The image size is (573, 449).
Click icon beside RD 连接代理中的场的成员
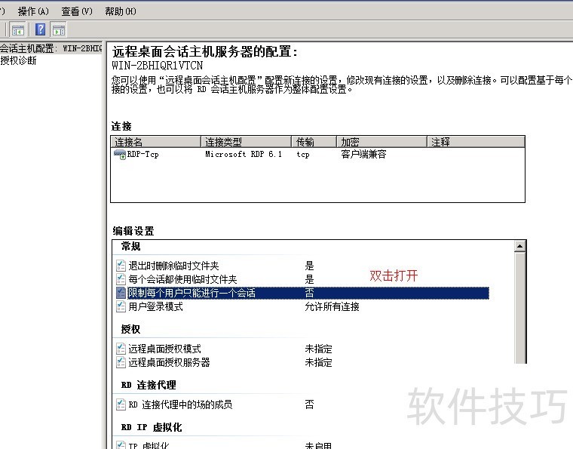pyautogui.click(x=121, y=404)
